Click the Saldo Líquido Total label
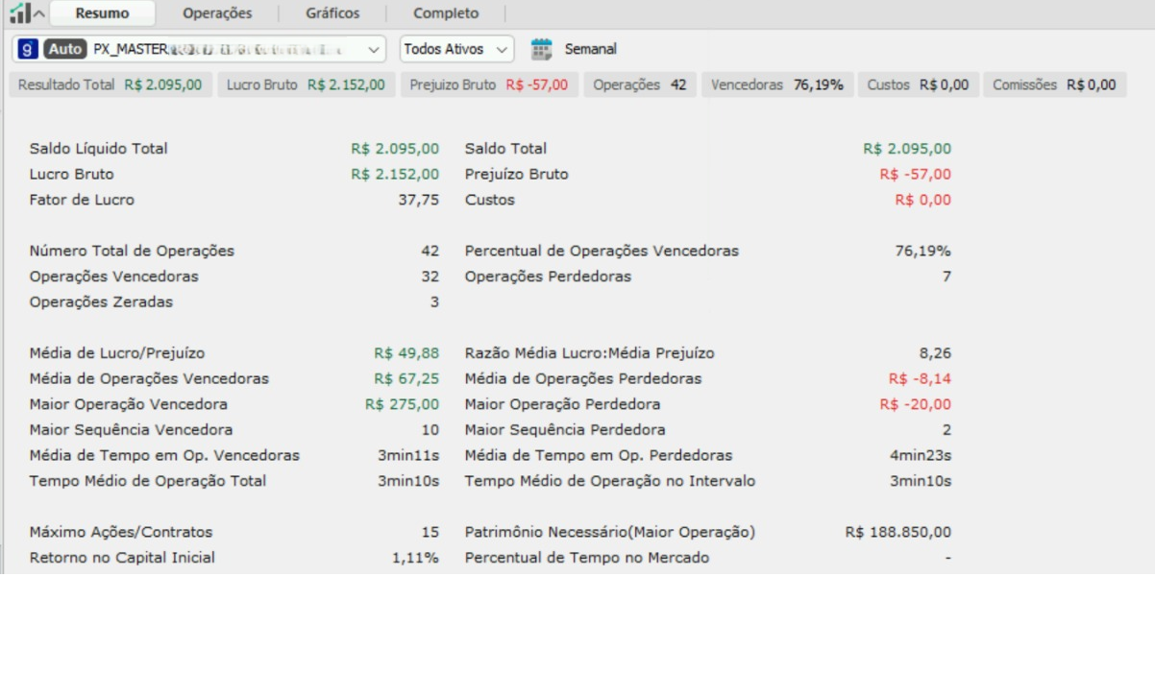This screenshot has height=697, width=1155. 98,149
